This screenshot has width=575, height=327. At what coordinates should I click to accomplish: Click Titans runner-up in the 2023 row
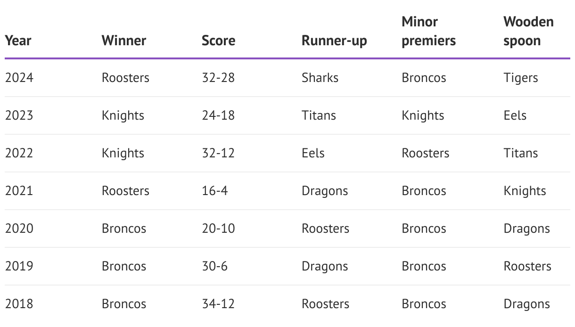(319, 115)
